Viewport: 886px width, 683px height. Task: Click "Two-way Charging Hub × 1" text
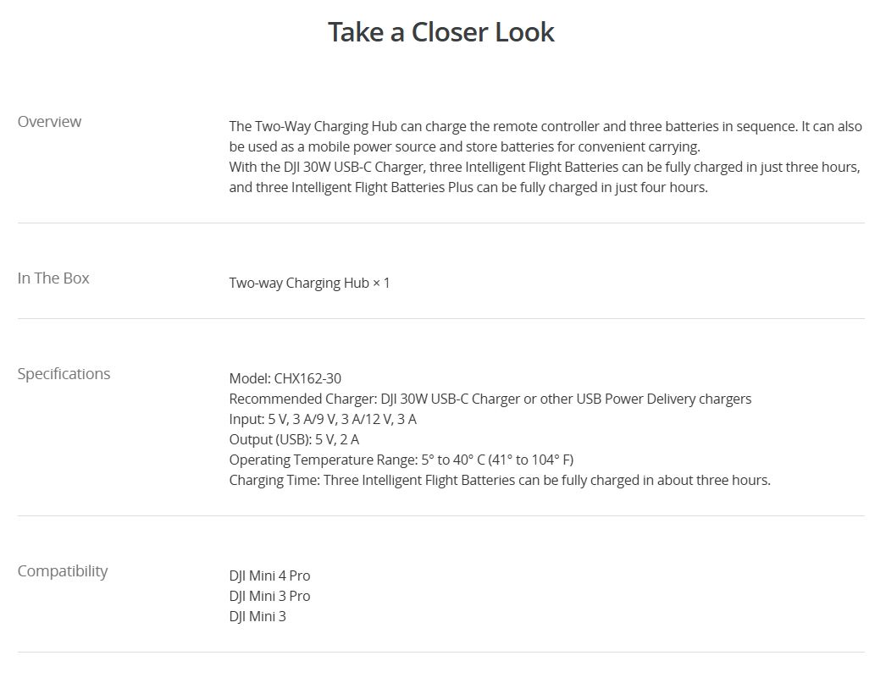point(309,283)
